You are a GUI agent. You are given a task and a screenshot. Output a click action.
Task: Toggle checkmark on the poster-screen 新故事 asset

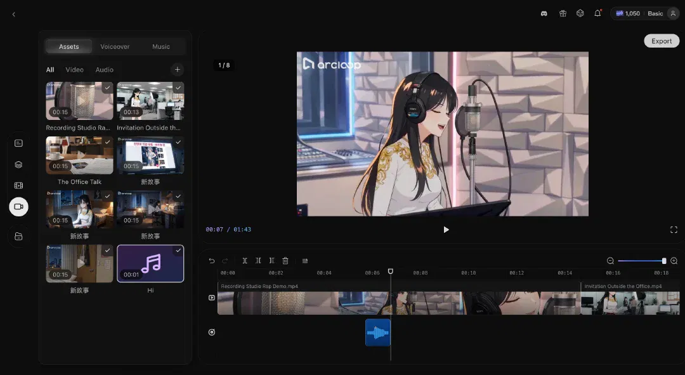click(x=178, y=142)
